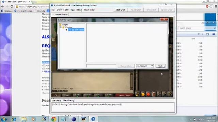Open the Script menu in TRiBot

pyautogui.click(x=59, y=10)
